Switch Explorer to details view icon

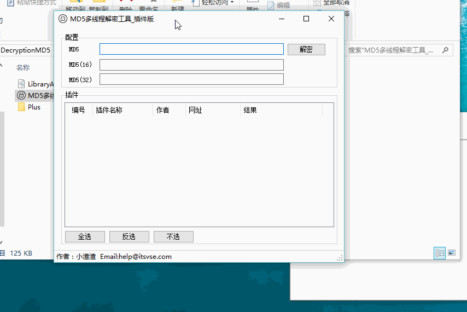tap(440, 253)
